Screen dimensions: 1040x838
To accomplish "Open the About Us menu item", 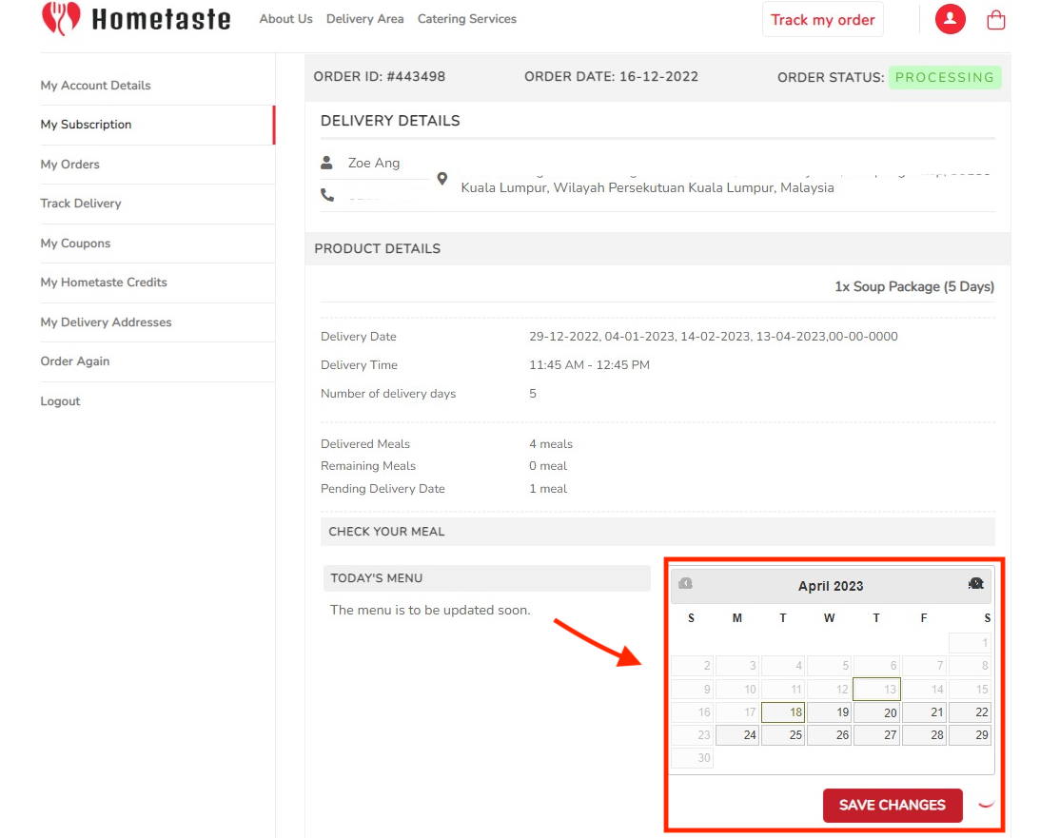I will point(285,18).
